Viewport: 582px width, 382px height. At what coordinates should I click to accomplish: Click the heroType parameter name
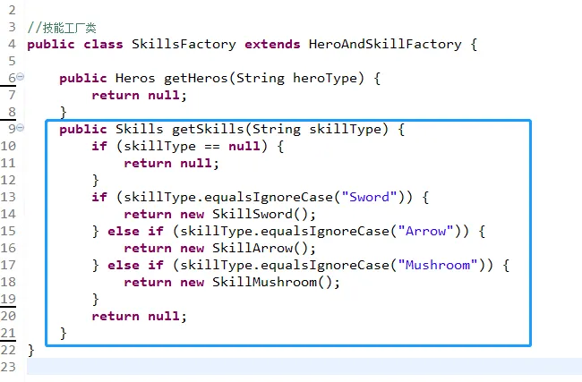pos(324,78)
